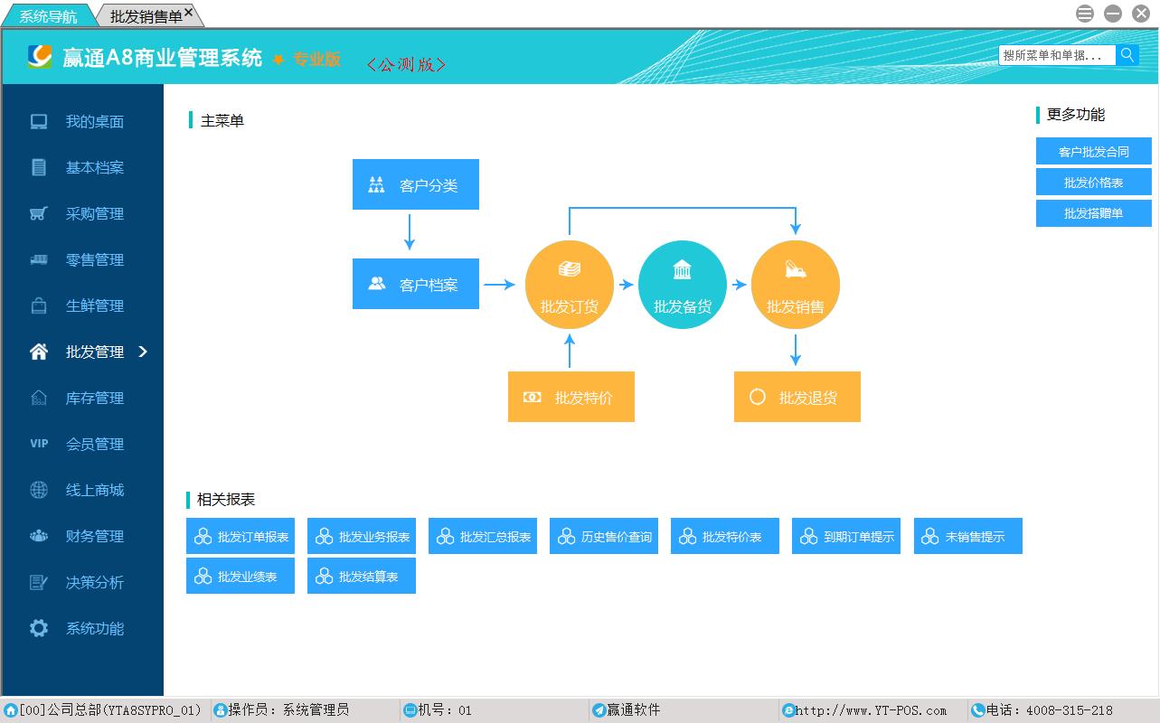Open the 批发退货 tile
Screen dimensions: 1160x723
[x=797, y=397]
